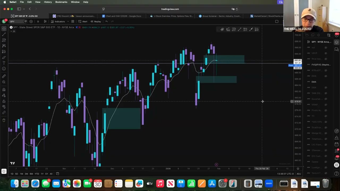This screenshot has height=191, width=340.
Task: Show the LuxAlgo indicator
Action: [x=326, y=167]
